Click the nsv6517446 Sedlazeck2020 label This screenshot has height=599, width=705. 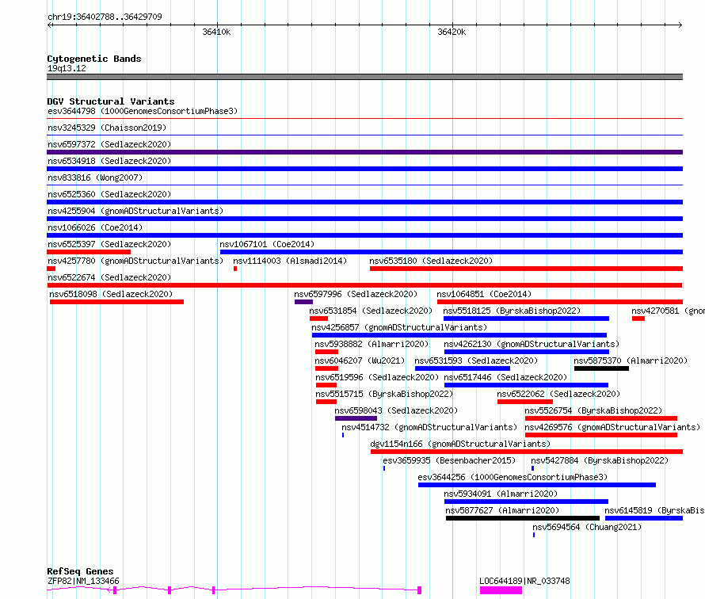point(506,377)
